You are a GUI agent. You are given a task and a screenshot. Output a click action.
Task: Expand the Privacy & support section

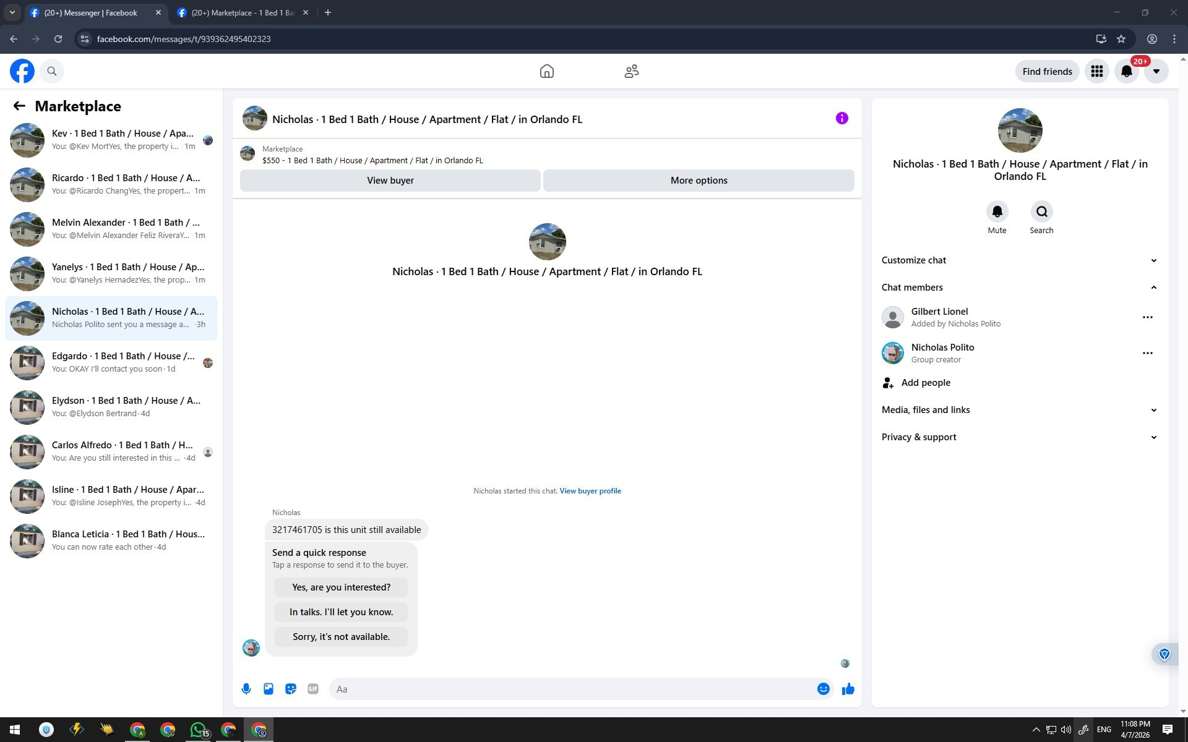[x=1020, y=437]
